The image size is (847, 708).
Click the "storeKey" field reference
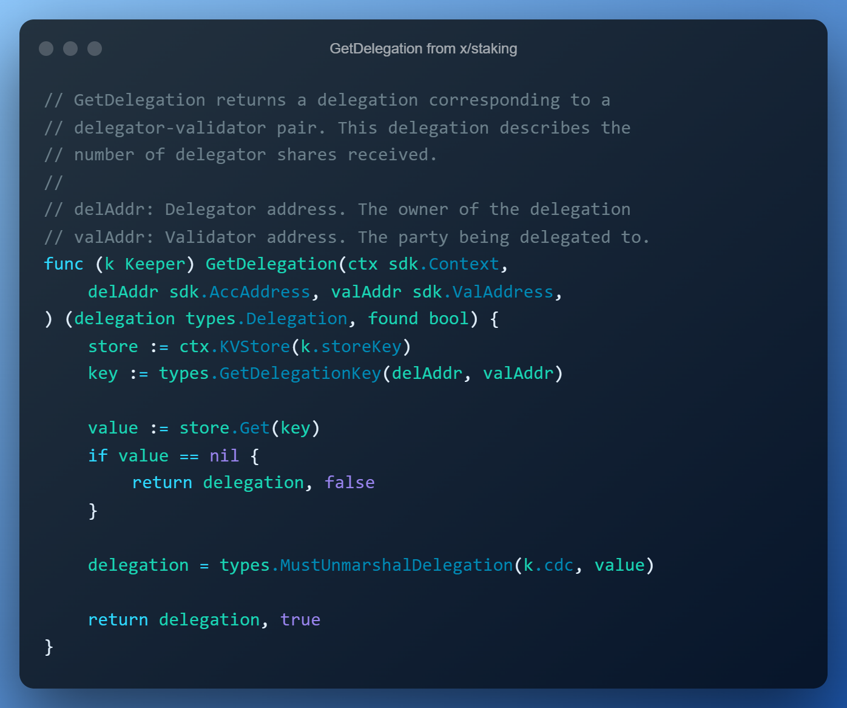[362, 347]
